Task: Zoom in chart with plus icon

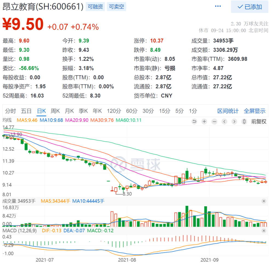Action: point(204,121)
